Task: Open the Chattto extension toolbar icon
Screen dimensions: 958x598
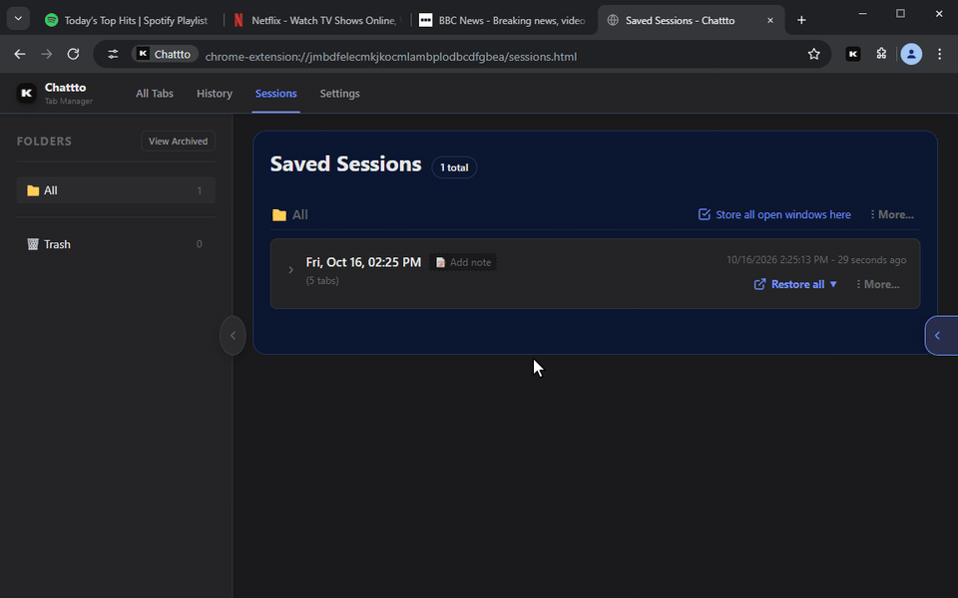Action: 853,54
